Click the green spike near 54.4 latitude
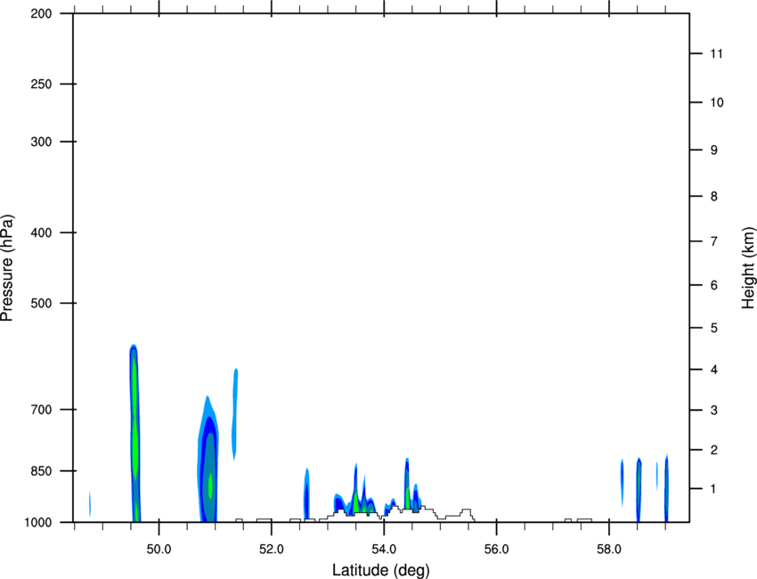757x579 pixels. click(408, 483)
